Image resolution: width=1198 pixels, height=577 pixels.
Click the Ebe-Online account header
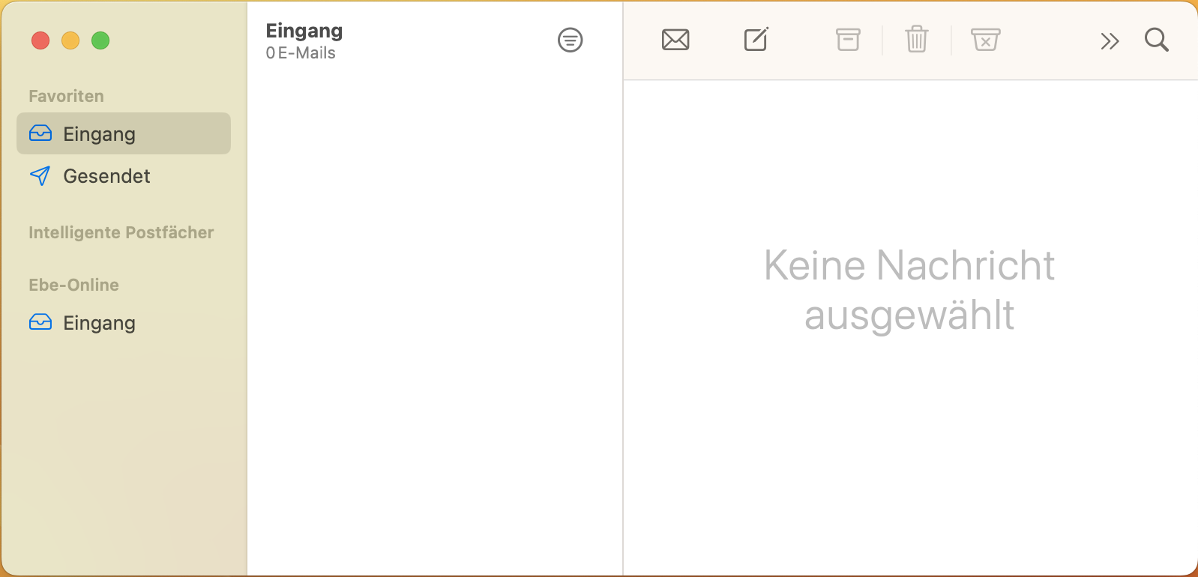pyautogui.click(x=73, y=285)
